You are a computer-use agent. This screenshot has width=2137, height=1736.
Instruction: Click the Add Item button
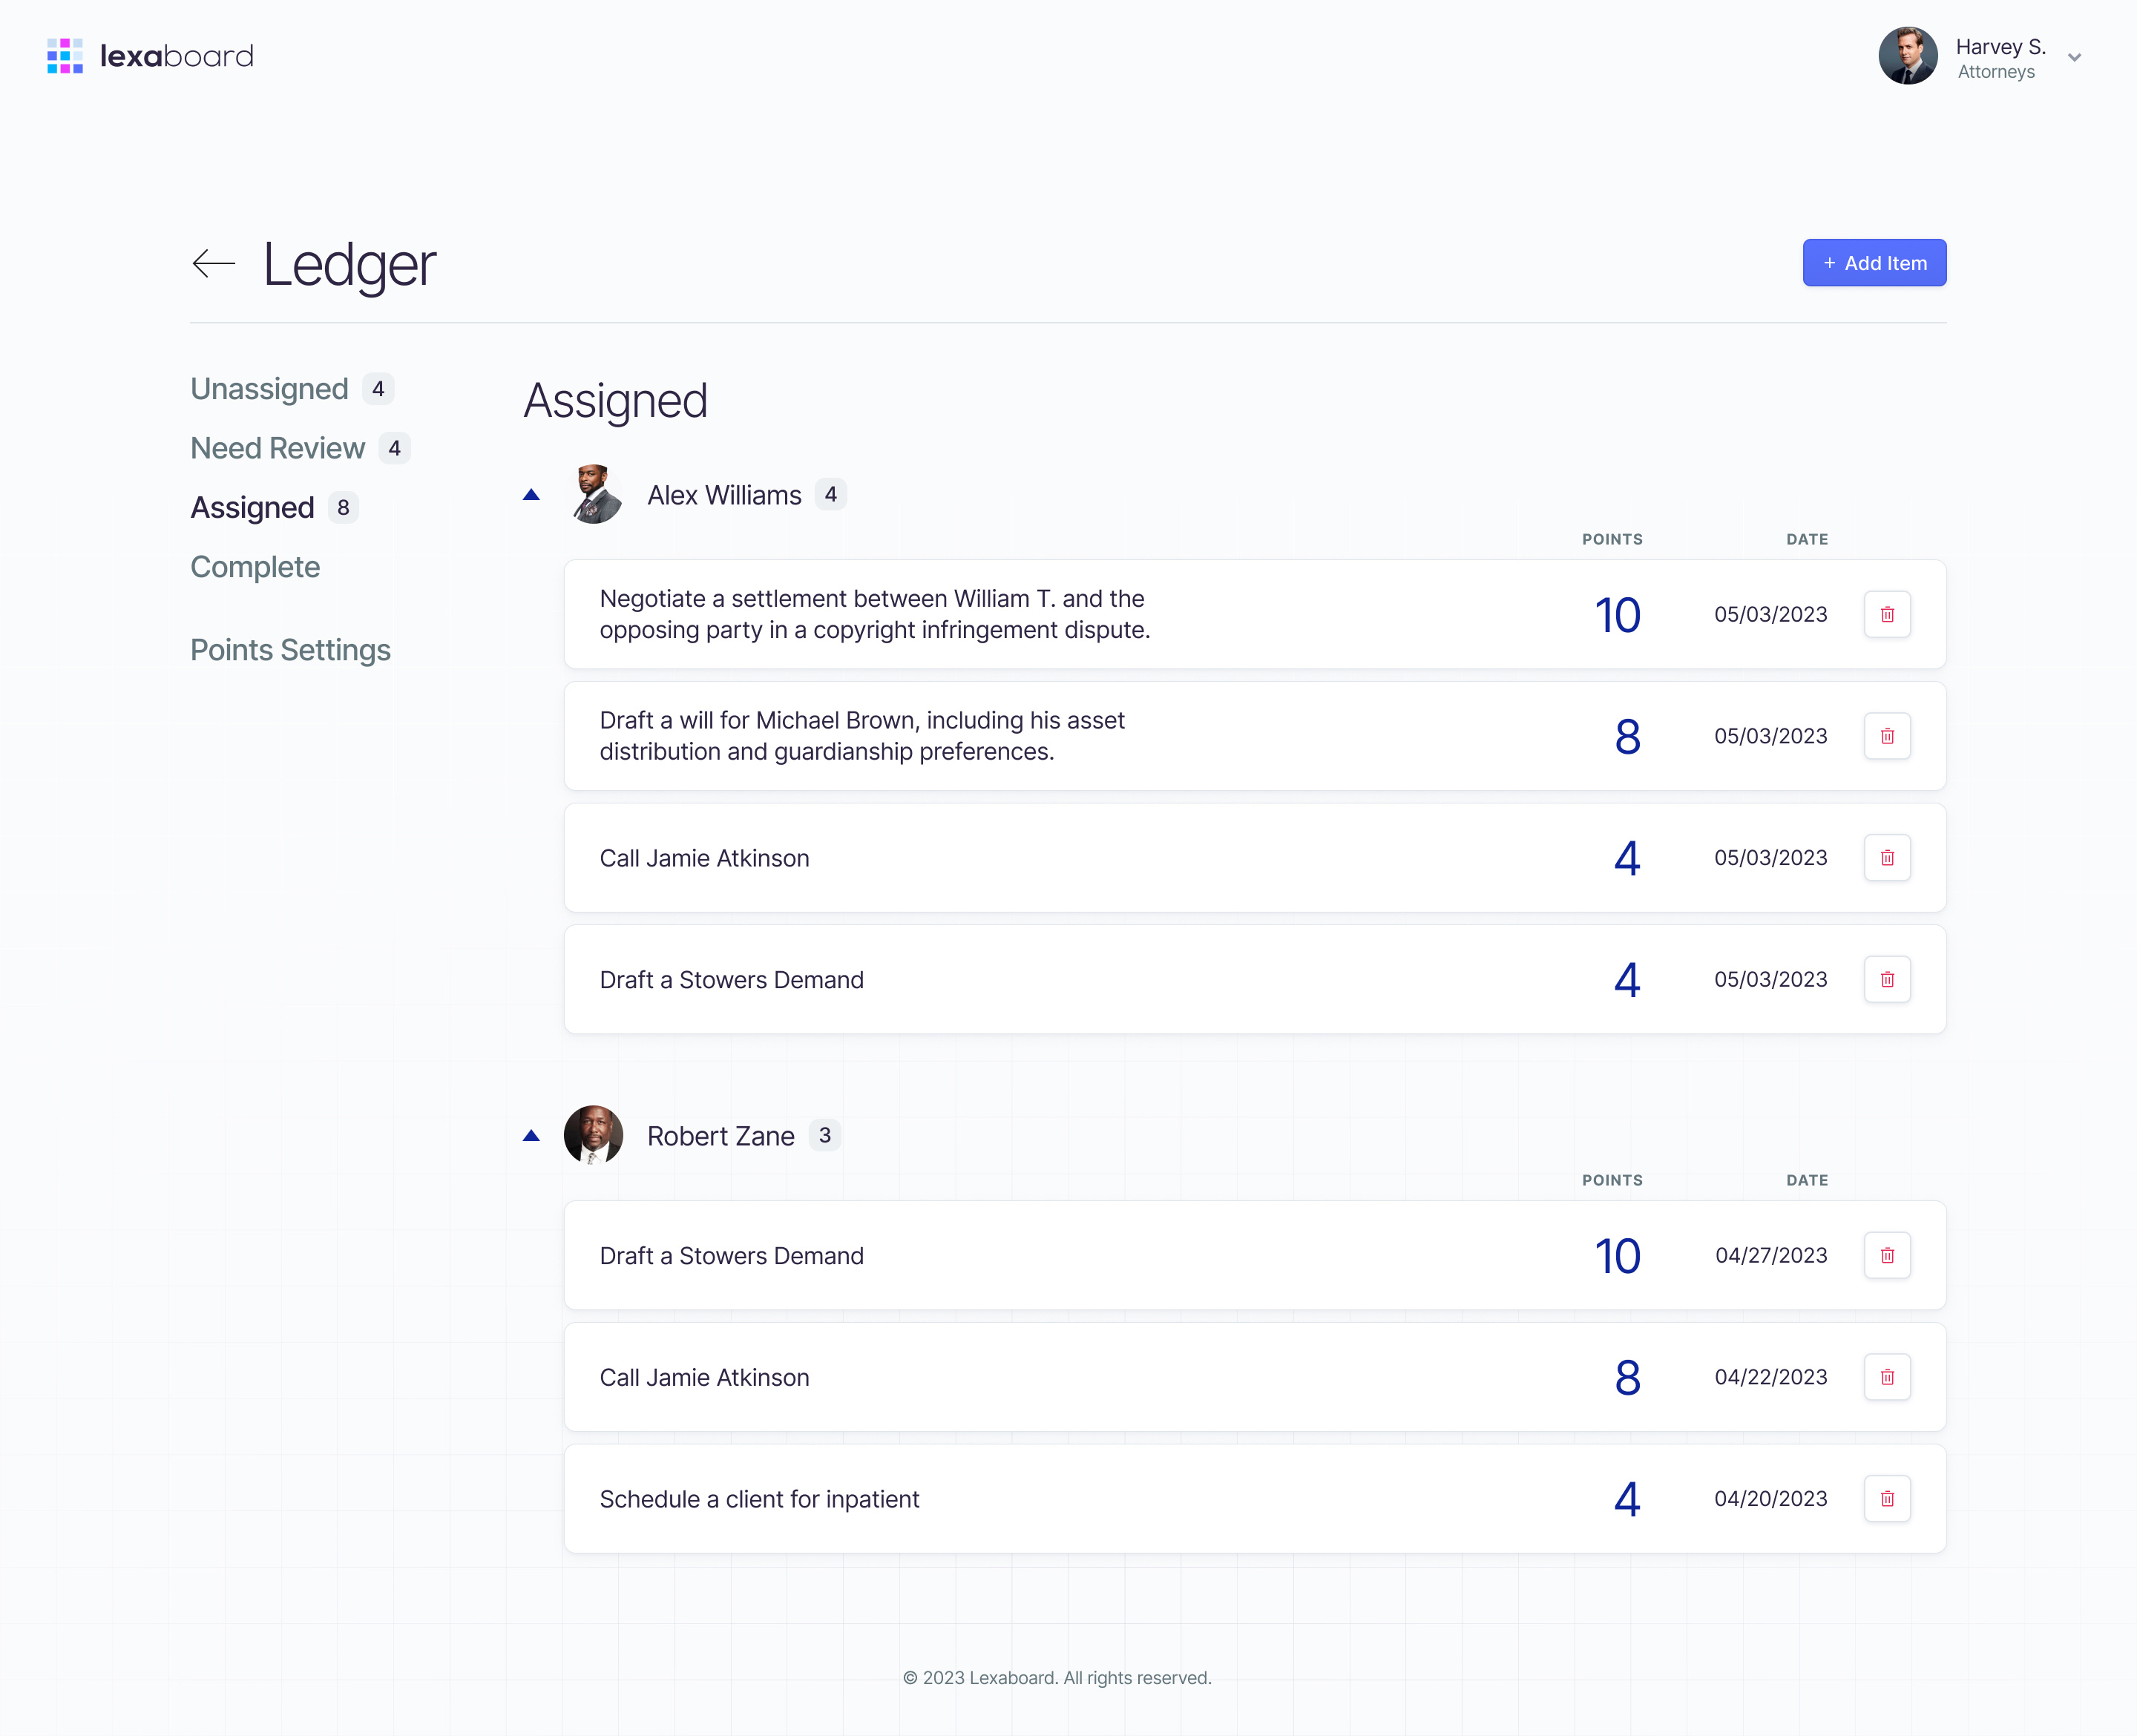[1874, 262]
